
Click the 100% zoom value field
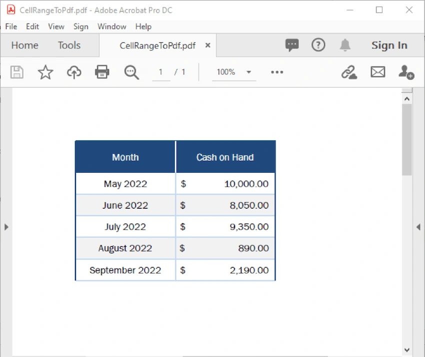226,72
